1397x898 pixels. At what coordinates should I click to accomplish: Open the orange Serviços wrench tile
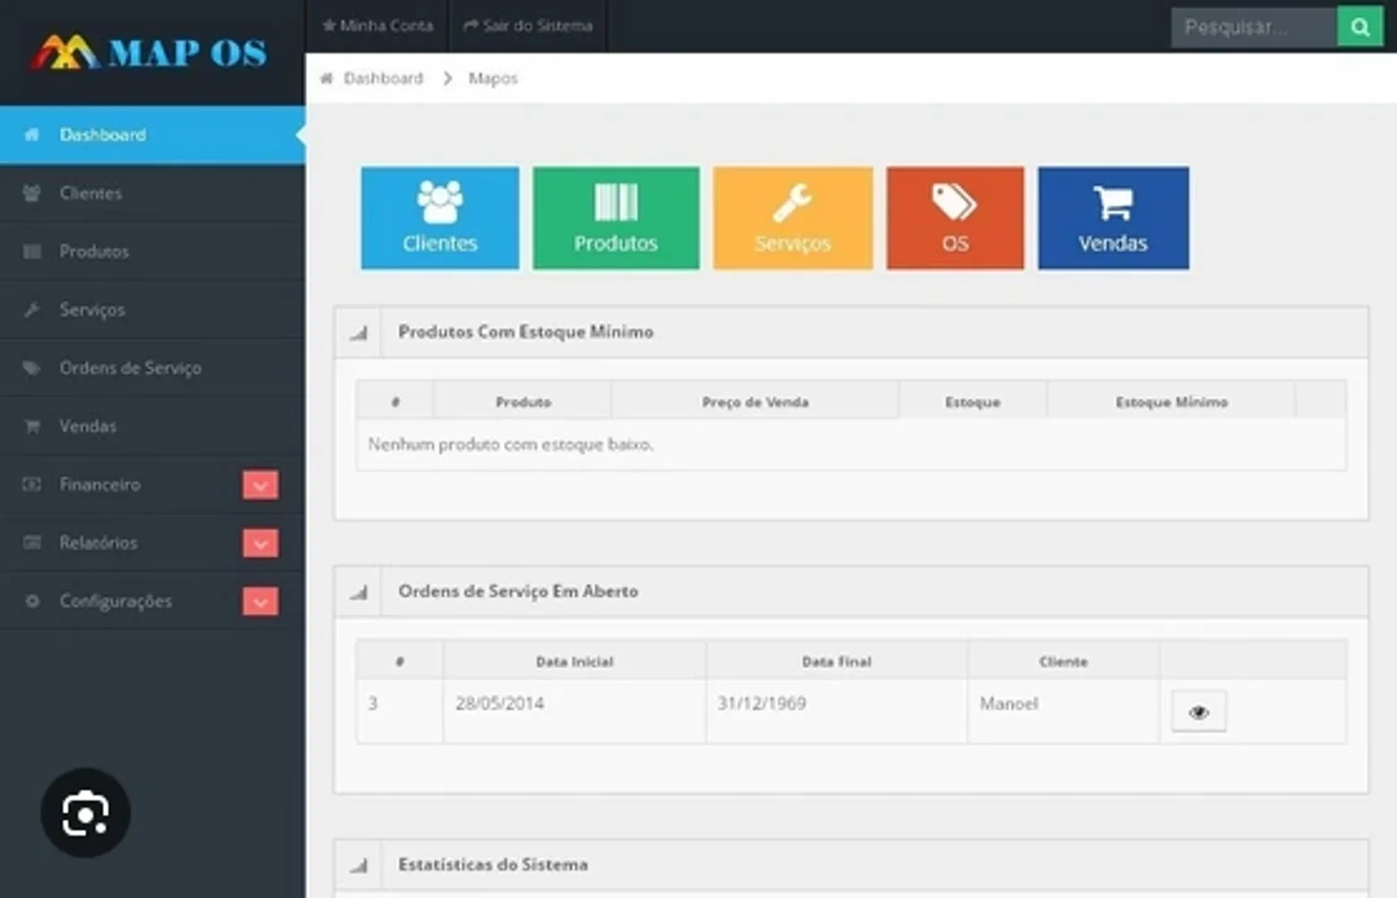(793, 218)
